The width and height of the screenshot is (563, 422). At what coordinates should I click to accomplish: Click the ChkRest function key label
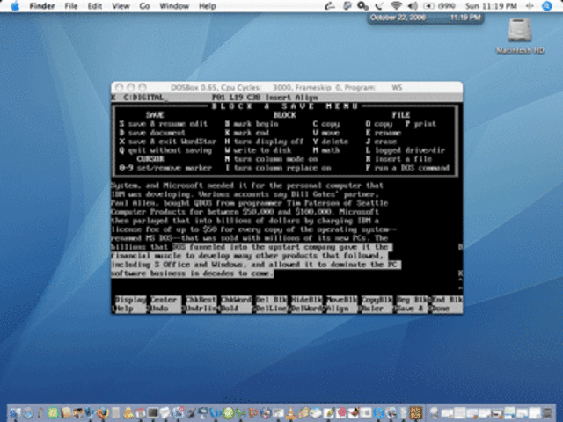pyautogui.click(x=201, y=300)
